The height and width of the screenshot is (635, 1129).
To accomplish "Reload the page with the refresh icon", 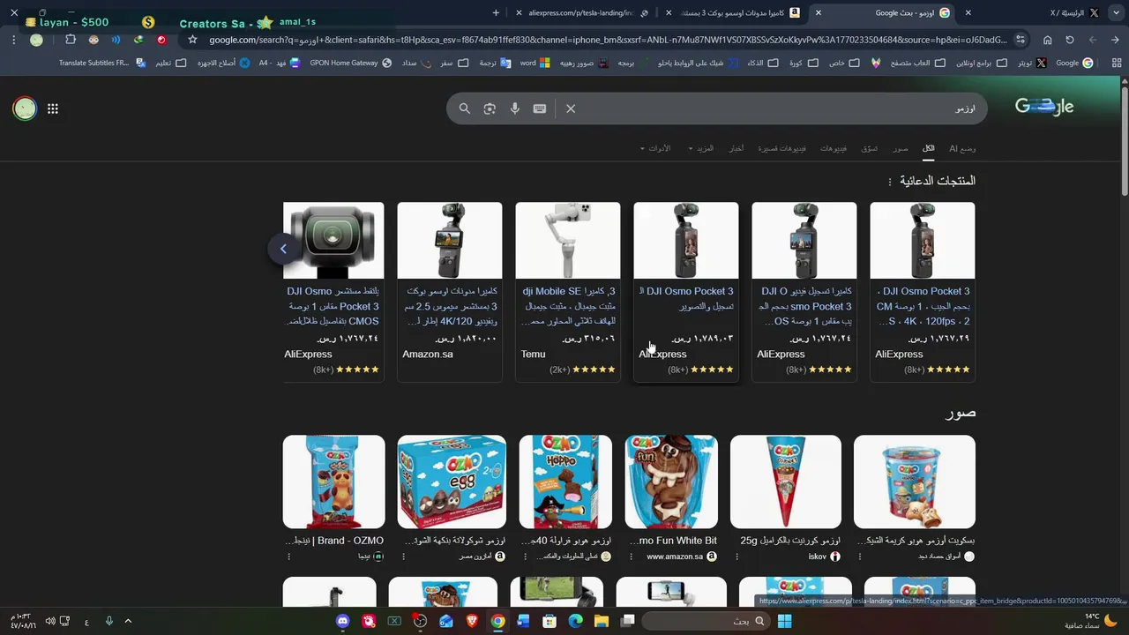I will point(1070,40).
